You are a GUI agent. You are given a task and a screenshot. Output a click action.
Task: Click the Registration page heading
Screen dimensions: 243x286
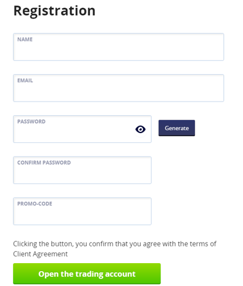point(54,11)
